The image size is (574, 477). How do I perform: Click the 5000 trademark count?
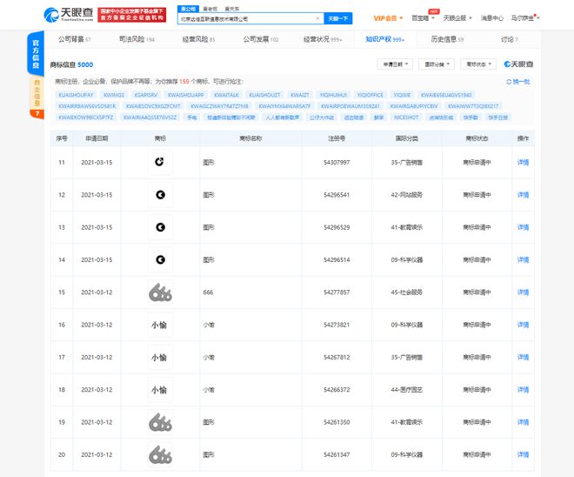[85, 64]
